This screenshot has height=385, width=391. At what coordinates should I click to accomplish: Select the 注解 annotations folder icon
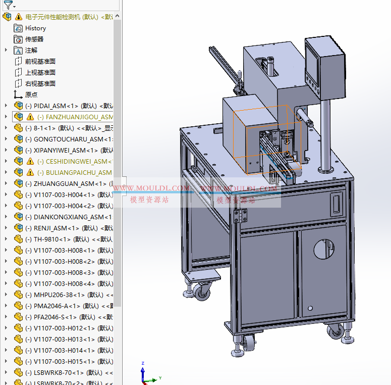point(18,50)
